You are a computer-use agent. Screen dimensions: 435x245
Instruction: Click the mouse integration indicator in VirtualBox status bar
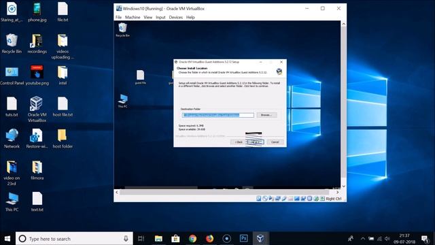(316, 199)
